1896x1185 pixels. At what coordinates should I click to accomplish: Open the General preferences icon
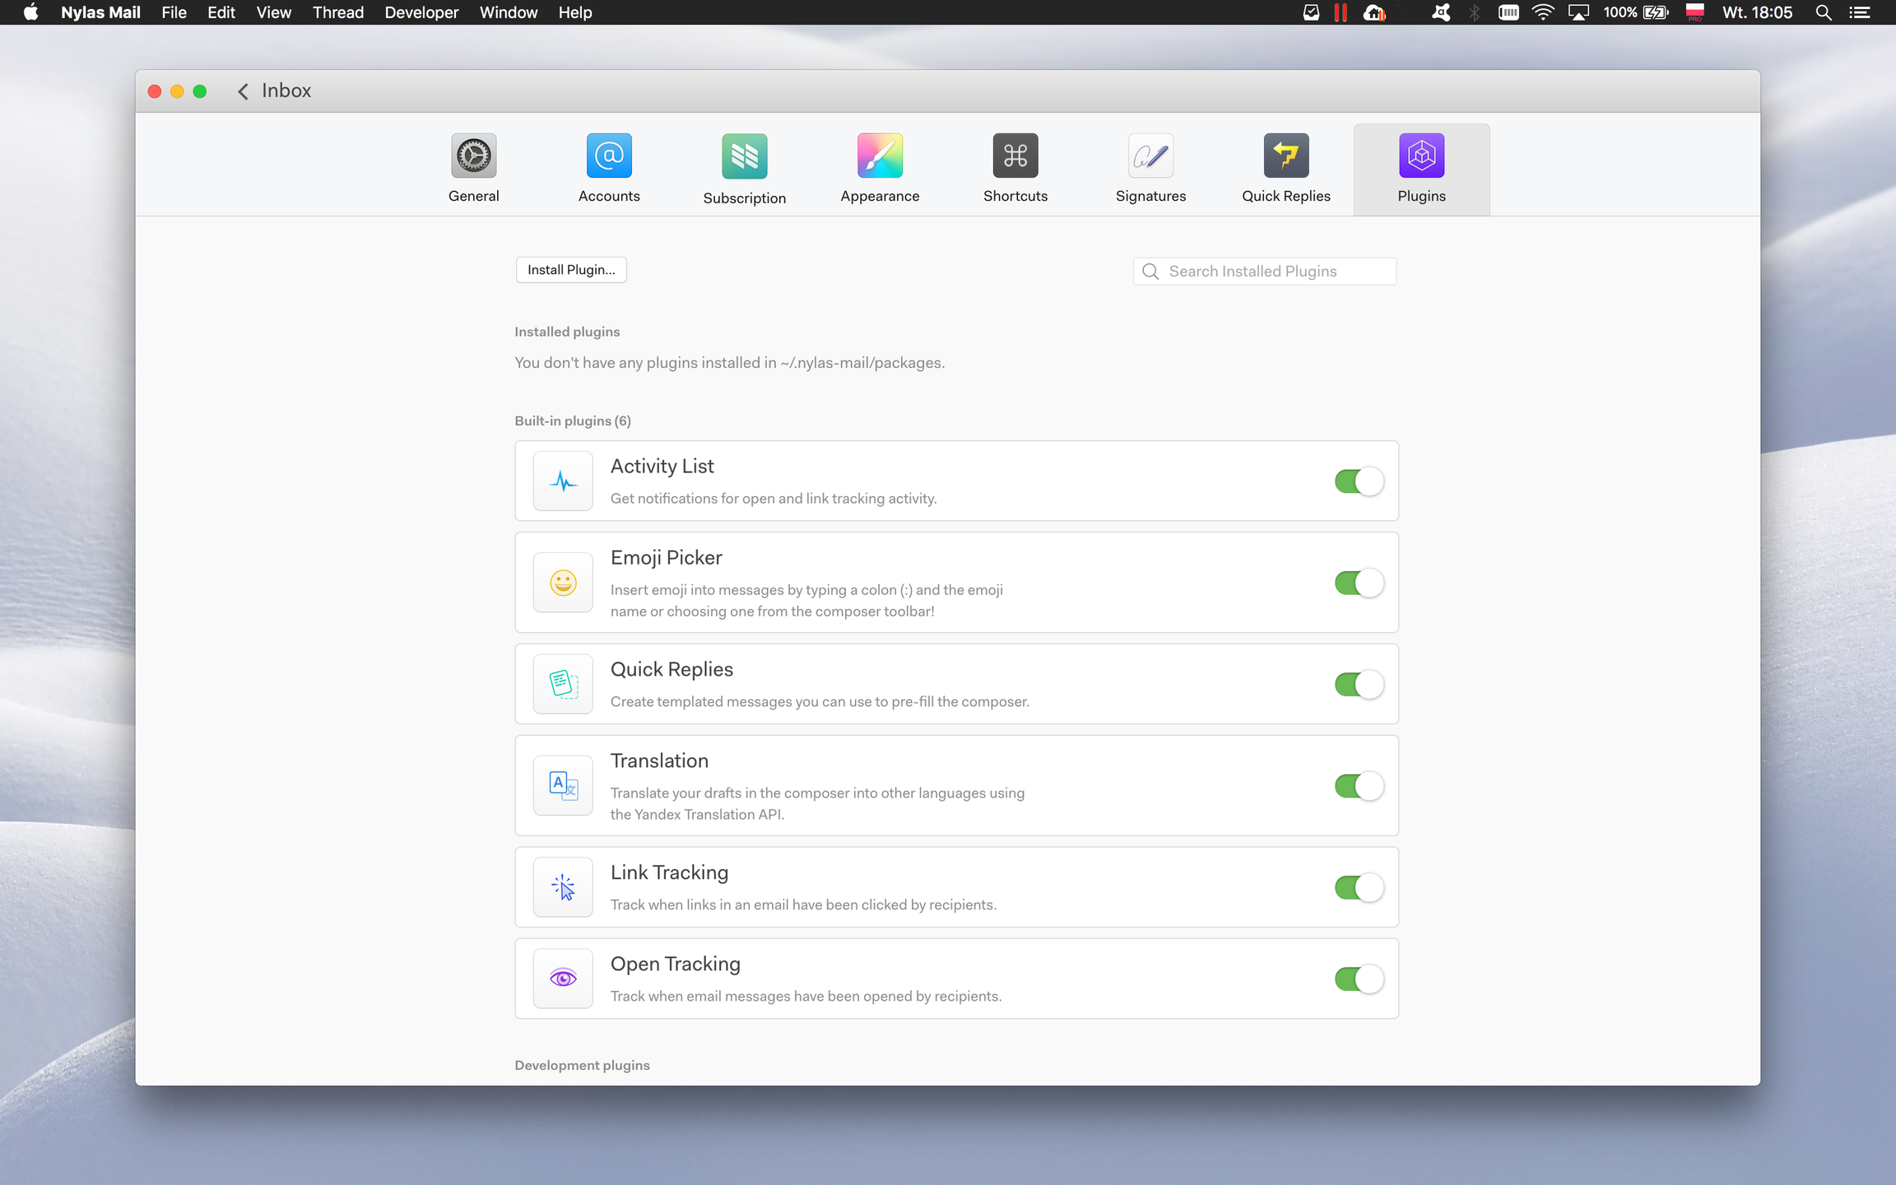click(473, 156)
